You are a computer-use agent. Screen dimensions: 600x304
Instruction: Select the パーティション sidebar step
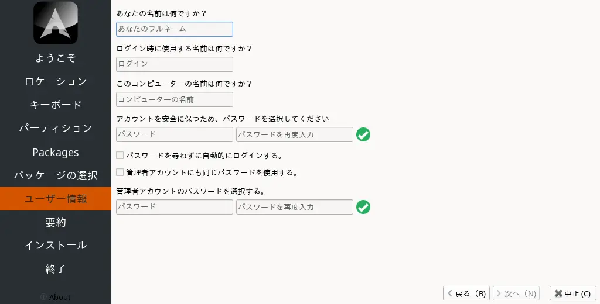56,128
